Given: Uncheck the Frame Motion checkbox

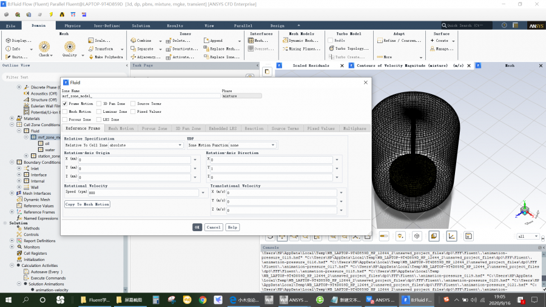Looking at the screenshot, I should (x=65, y=104).
